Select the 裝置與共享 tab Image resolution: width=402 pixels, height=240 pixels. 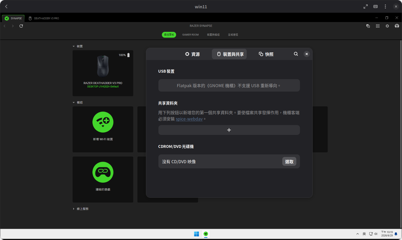coord(229,54)
